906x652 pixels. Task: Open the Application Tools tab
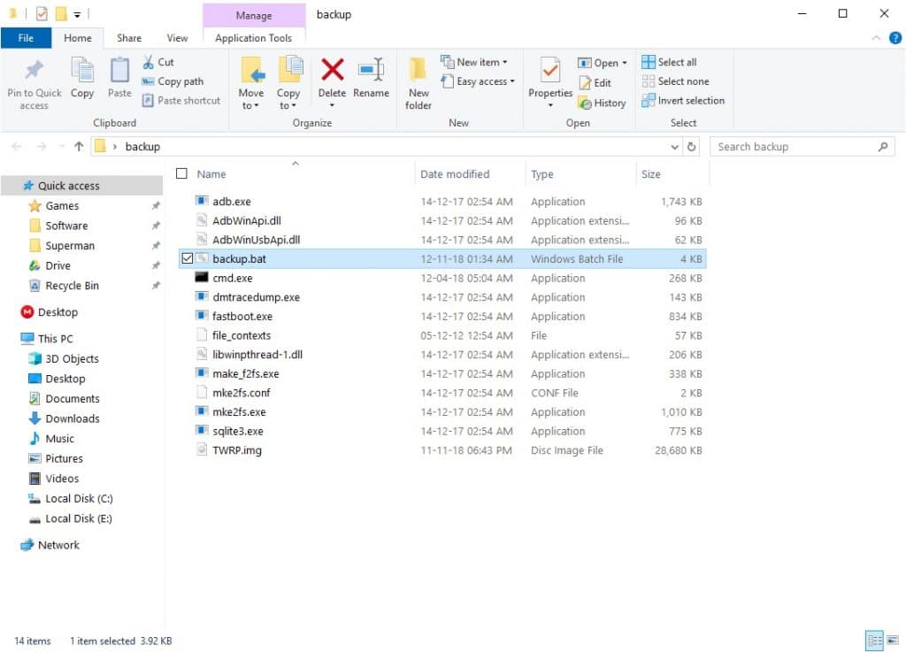coord(253,38)
